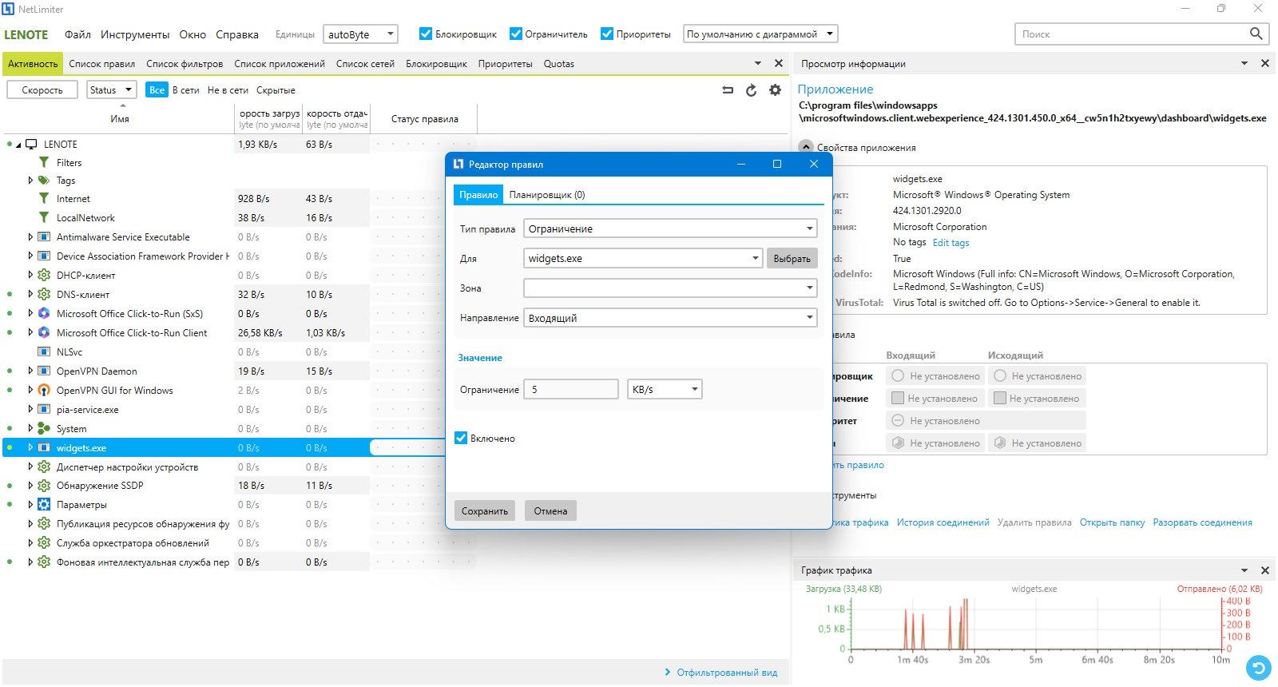Toggle the Приоритеты checkbox in toolbar
1278x687 pixels.
[x=607, y=34]
